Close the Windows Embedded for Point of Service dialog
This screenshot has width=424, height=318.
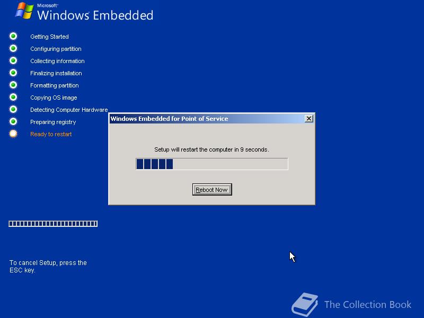tap(309, 118)
